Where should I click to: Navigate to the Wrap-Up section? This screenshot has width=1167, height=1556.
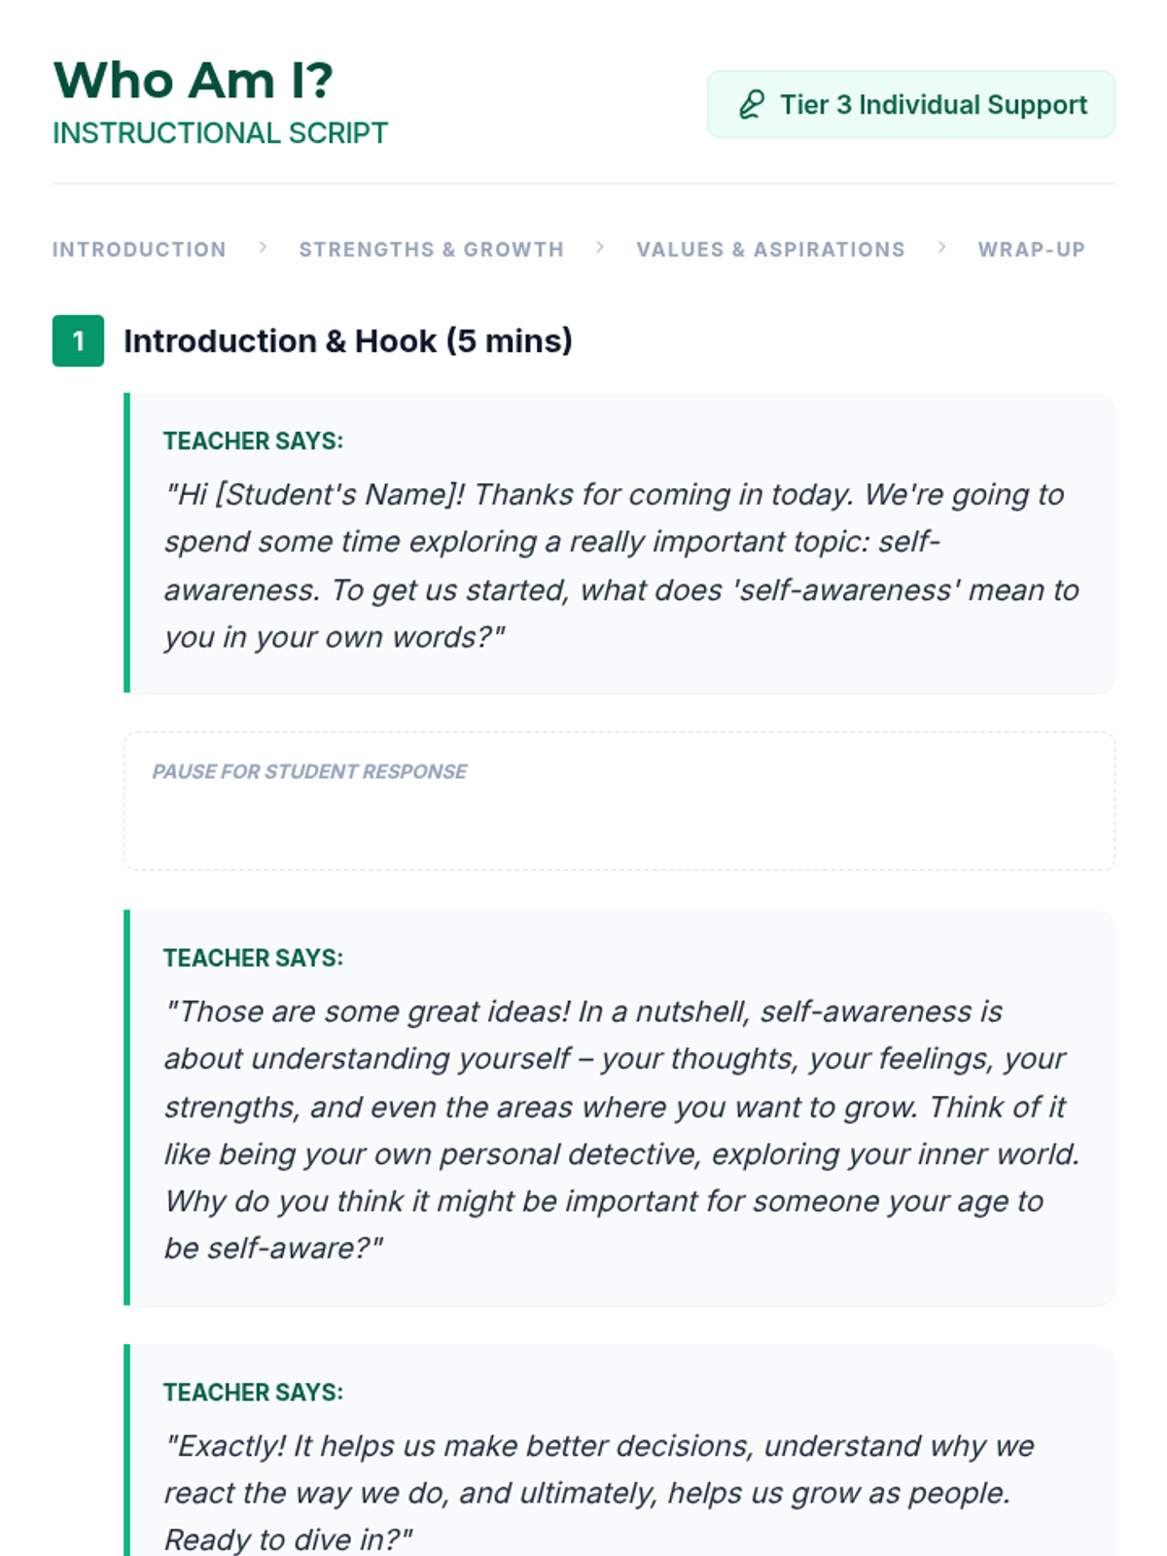[1031, 250]
